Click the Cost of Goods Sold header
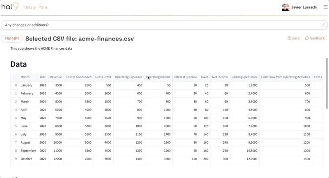 pos(78,77)
